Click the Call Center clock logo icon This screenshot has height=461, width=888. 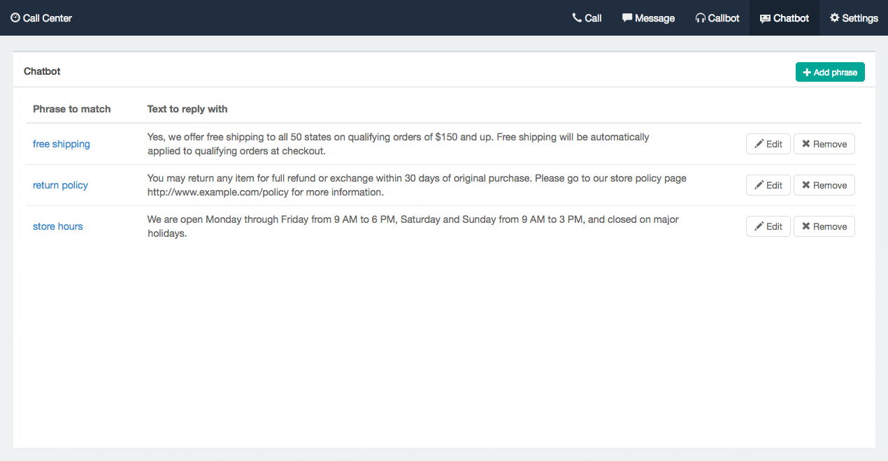click(15, 18)
